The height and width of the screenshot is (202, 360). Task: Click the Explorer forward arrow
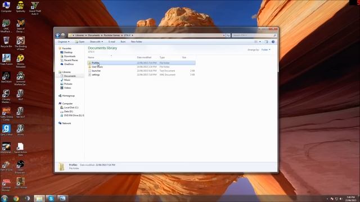click(62, 35)
